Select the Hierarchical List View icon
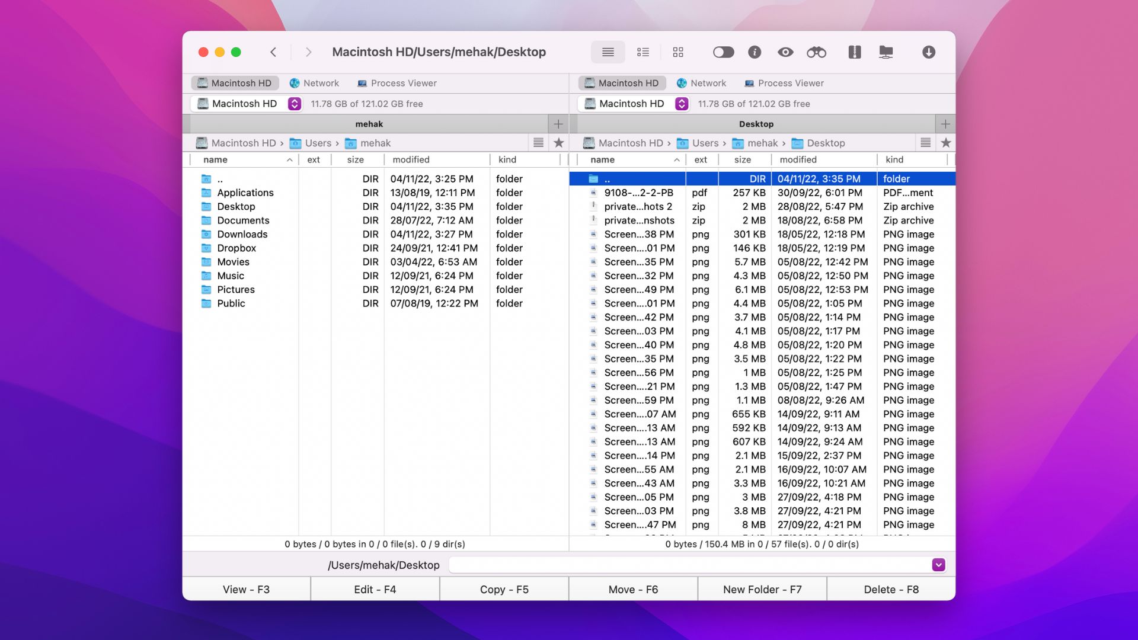 (x=642, y=52)
